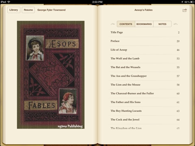Tap the share icon at top right
Viewport: 195px width, 146px height.
(x=184, y=10)
